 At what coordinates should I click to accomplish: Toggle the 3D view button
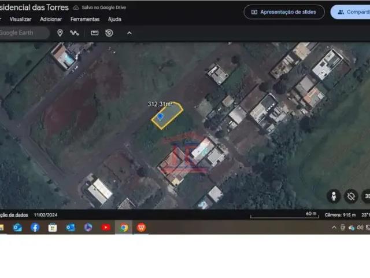pyautogui.click(x=366, y=196)
